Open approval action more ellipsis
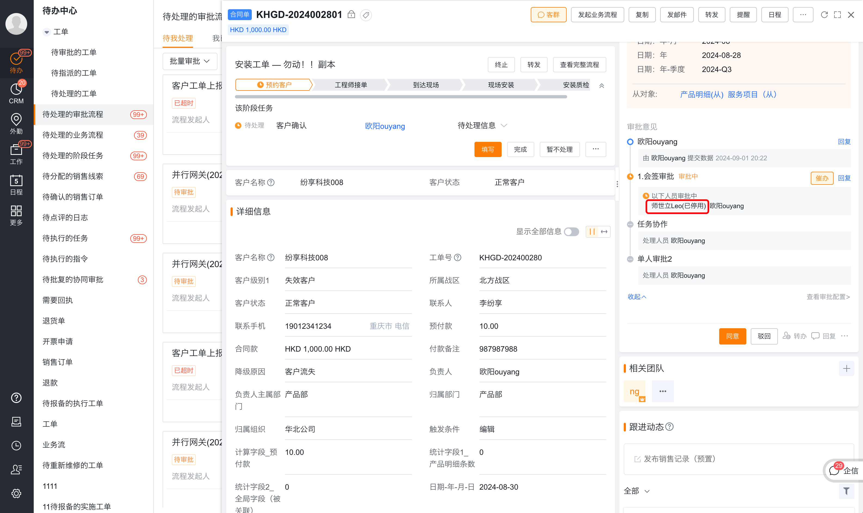The height and width of the screenshot is (513, 863). point(845,336)
